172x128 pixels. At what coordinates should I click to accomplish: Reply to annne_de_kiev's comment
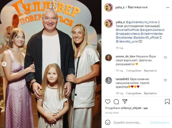click(x=150, y=71)
